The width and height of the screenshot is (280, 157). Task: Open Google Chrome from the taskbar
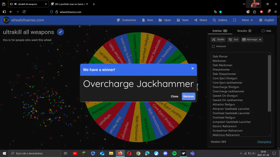click(x=138, y=153)
